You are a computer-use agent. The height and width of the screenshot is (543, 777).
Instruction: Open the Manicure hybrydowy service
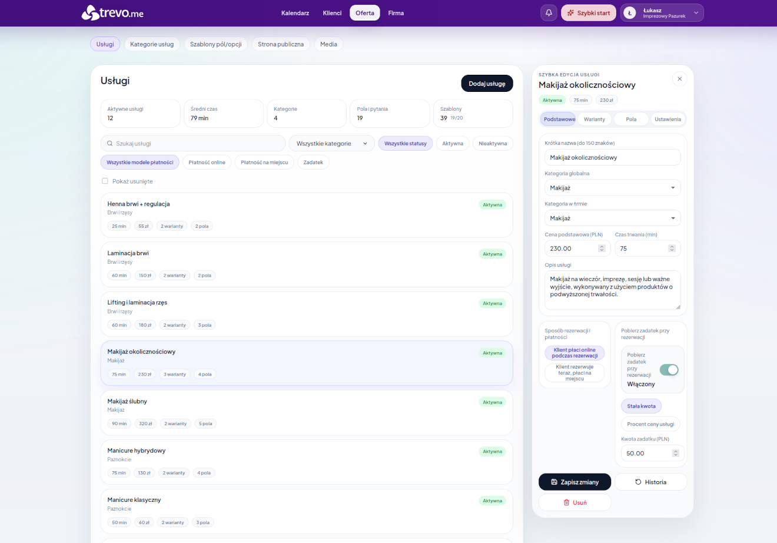(x=307, y=462)
